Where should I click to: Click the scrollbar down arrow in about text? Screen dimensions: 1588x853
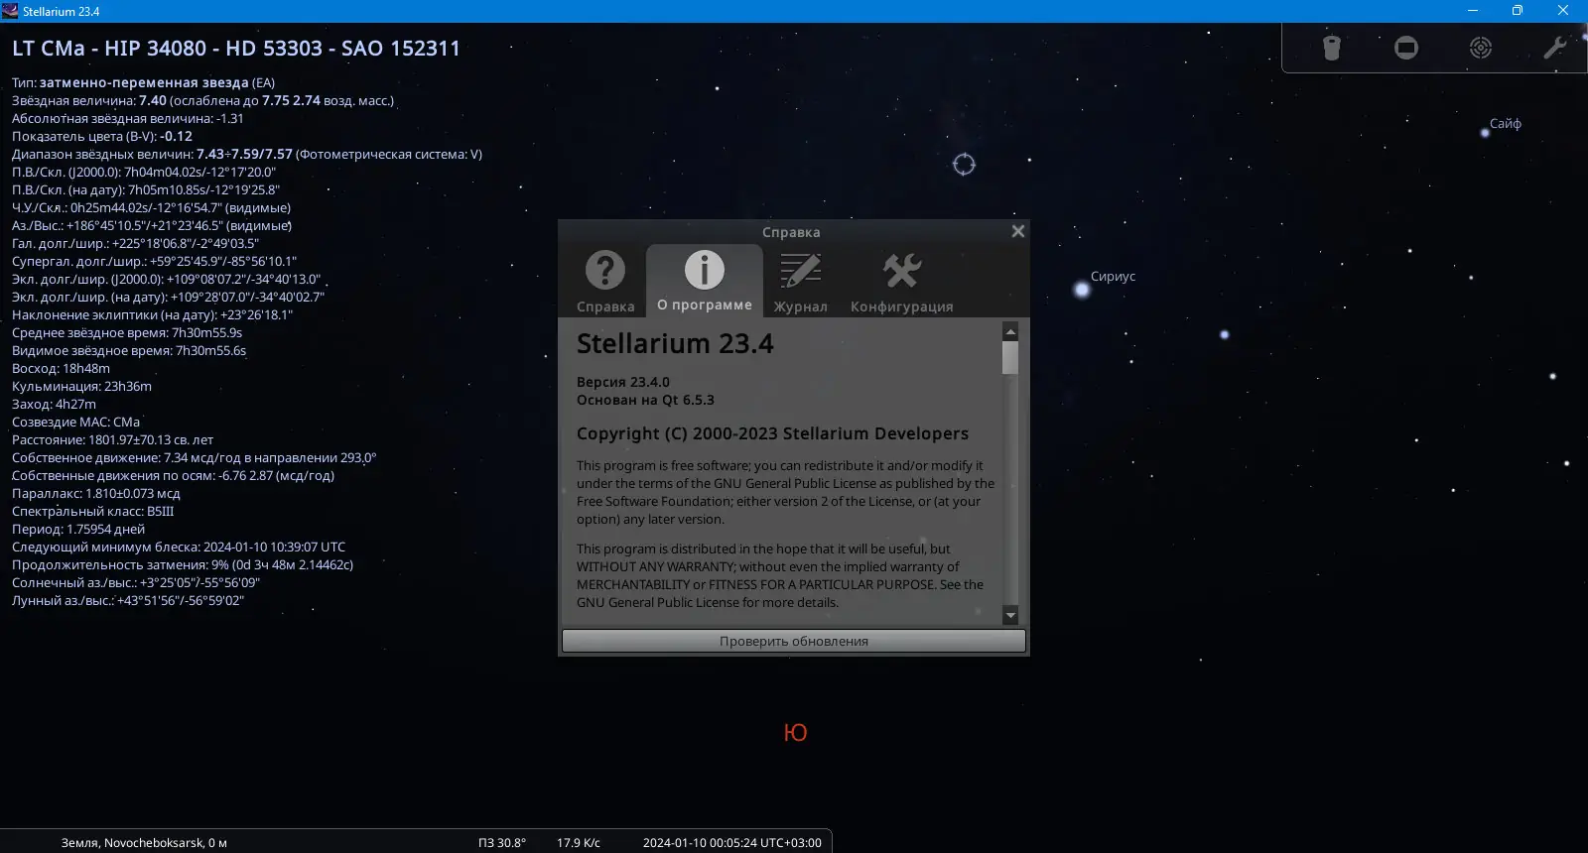coord(1010,615)
